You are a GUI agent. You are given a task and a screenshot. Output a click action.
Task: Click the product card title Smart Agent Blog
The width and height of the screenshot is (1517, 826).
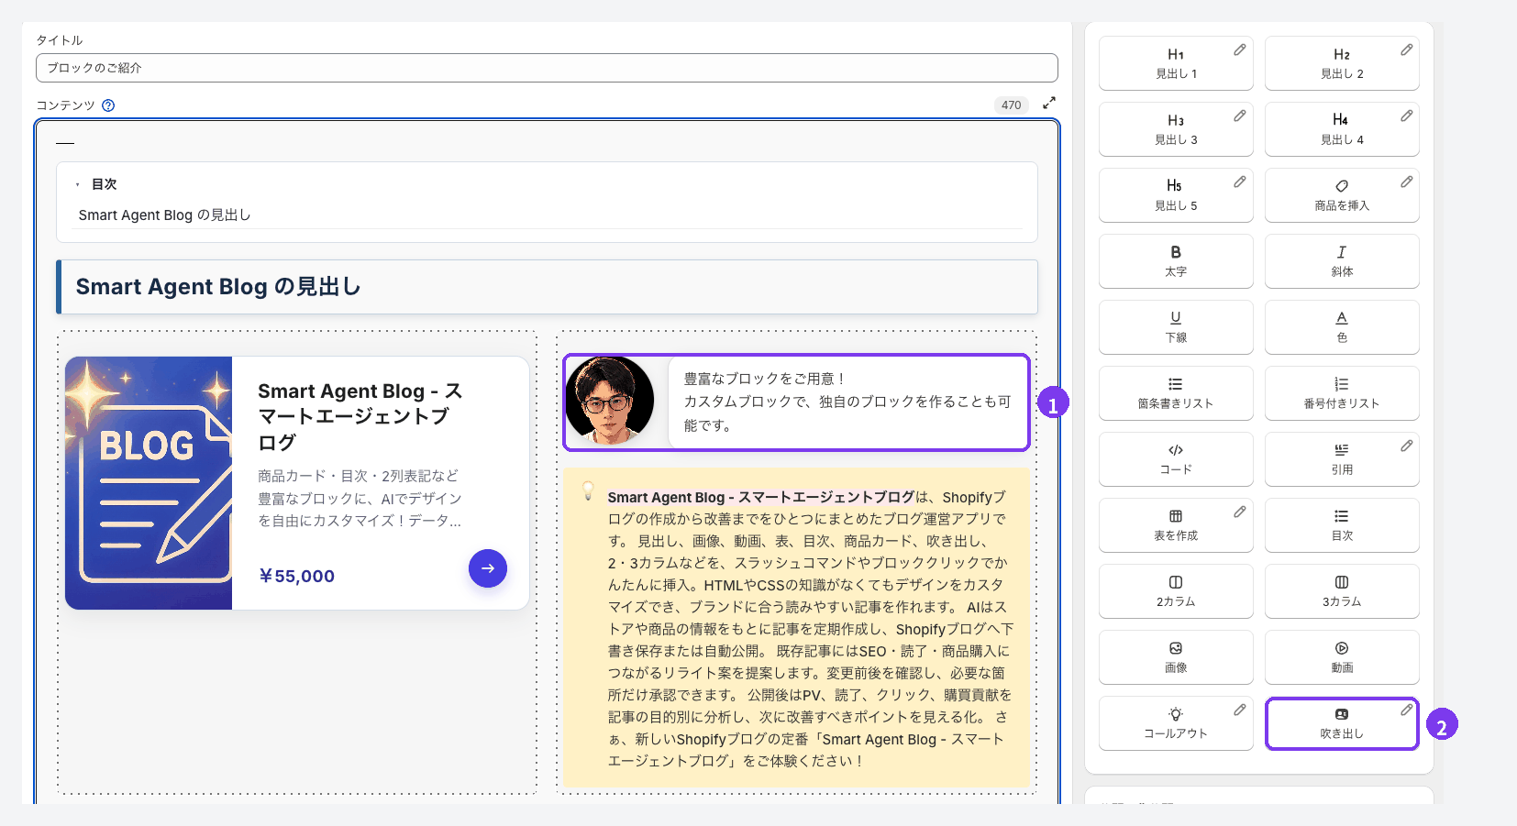[x=360, y=416]
